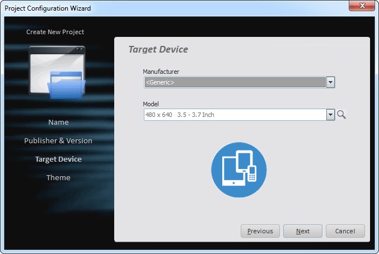Viewport: 379px width, 254px height.
Task: Select the Target Device step in sidebar
Action: [58, 159]
